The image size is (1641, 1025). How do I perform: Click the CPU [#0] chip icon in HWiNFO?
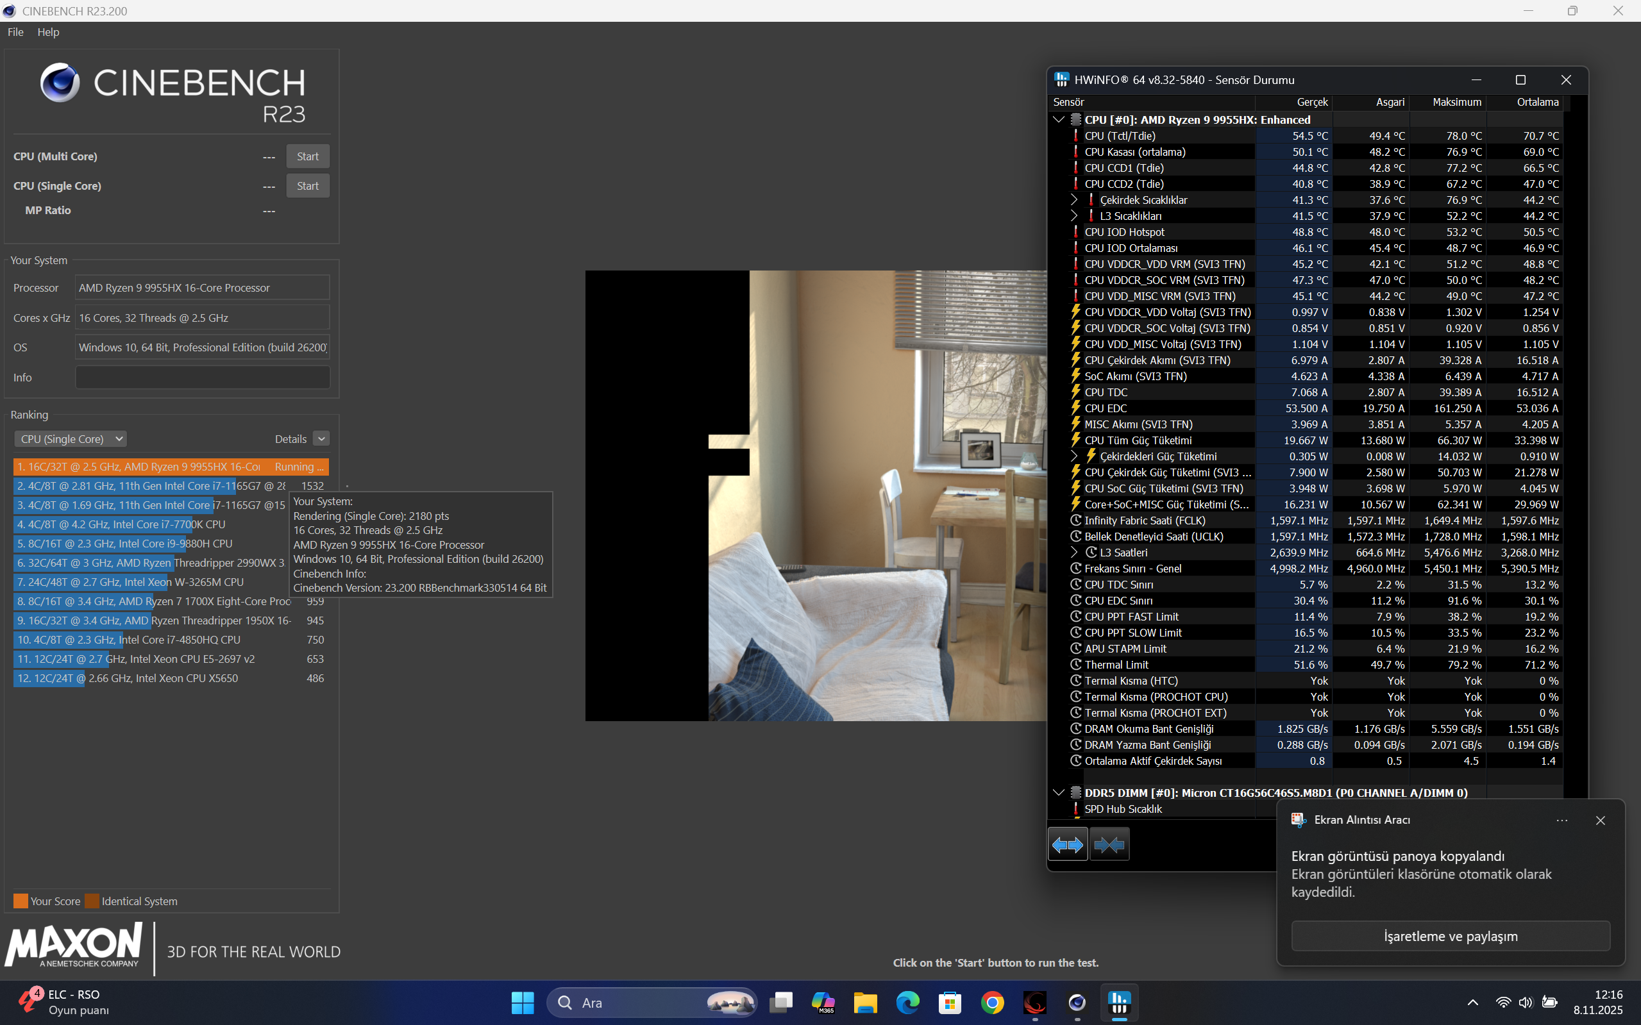click(1075, 119)
